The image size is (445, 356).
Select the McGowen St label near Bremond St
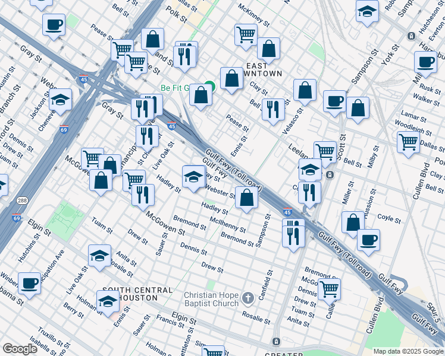pyautogui.click(x=165, y=224)
